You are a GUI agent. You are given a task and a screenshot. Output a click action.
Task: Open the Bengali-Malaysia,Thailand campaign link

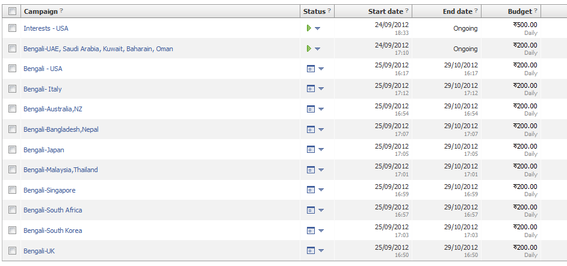(x=60, y=170)
